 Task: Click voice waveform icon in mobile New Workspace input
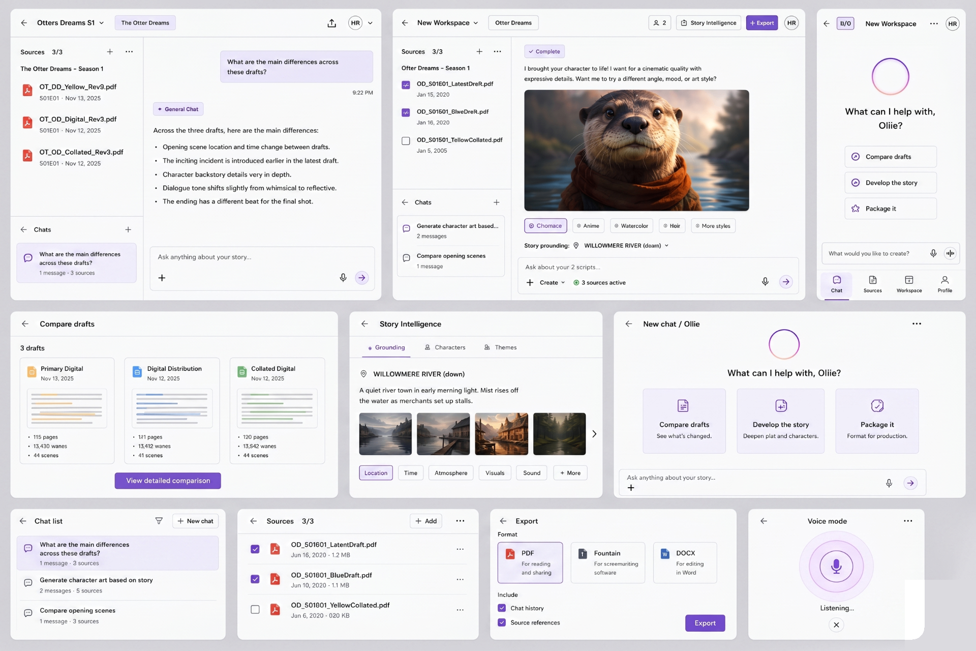tap(950, 253)
